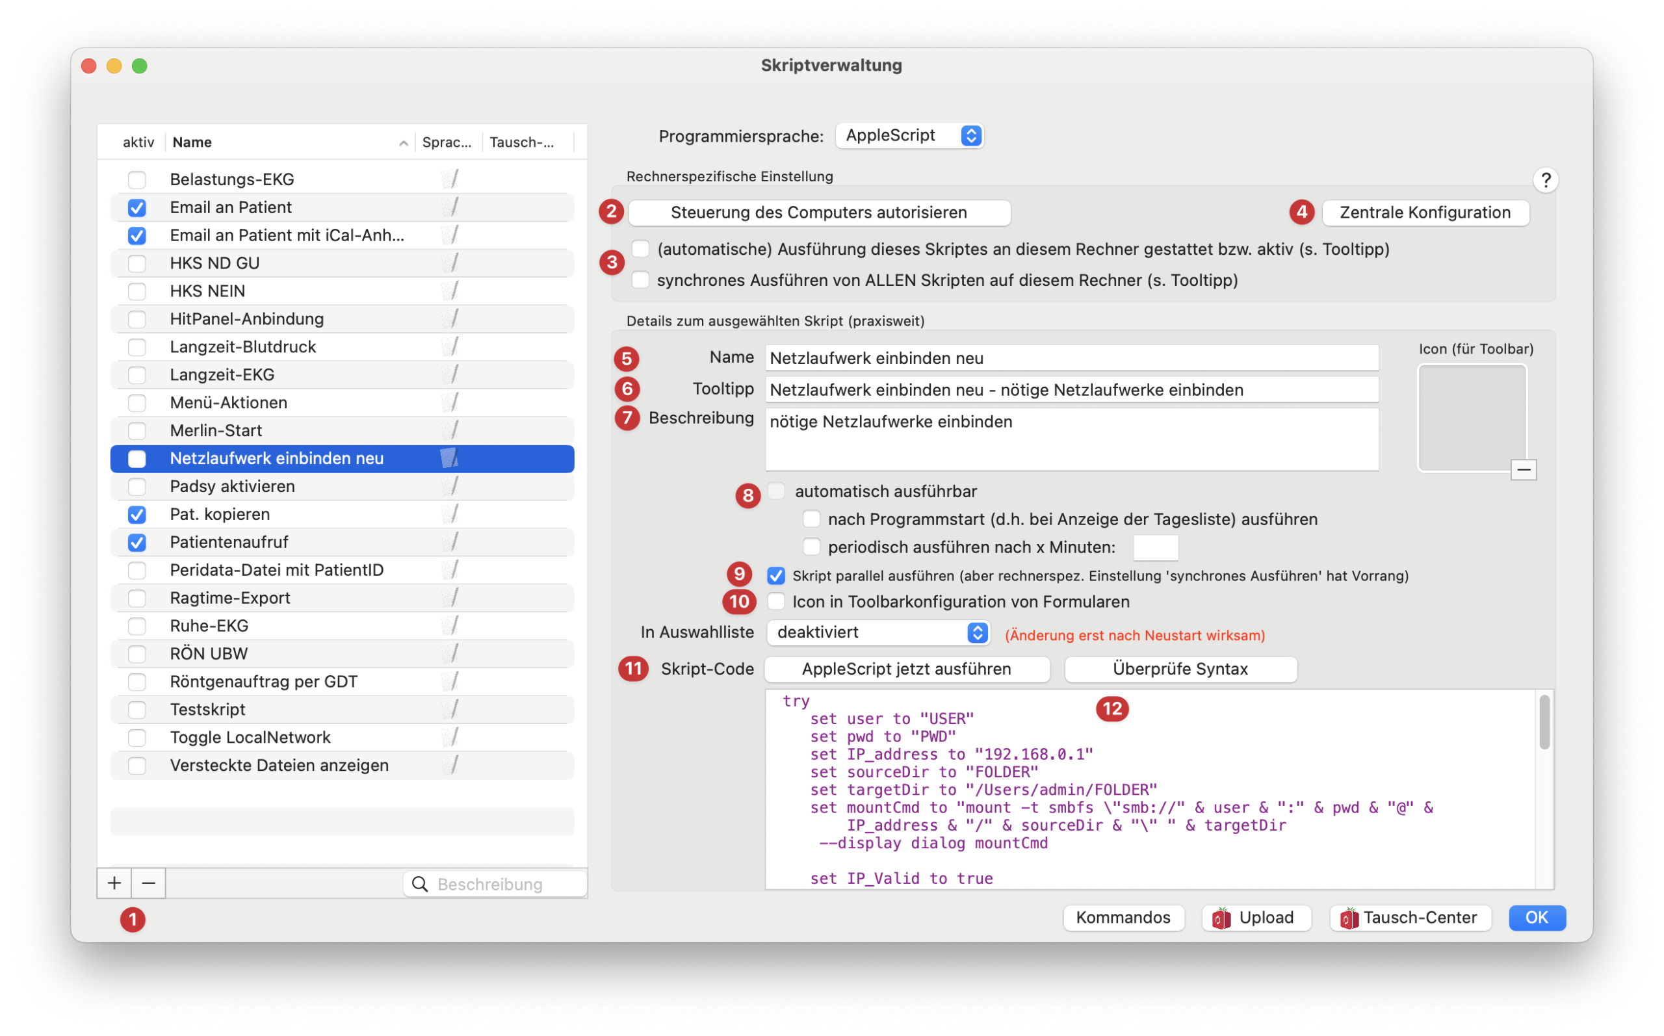Enable synchrones Ausführen von ALLEN Skripten

click(x=640, y=279)
